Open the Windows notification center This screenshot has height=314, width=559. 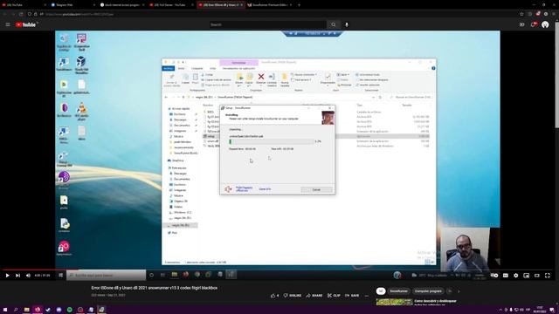(x=552, y=310)
